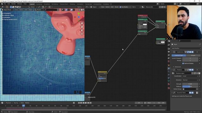Open the File menu

point(5,4)
